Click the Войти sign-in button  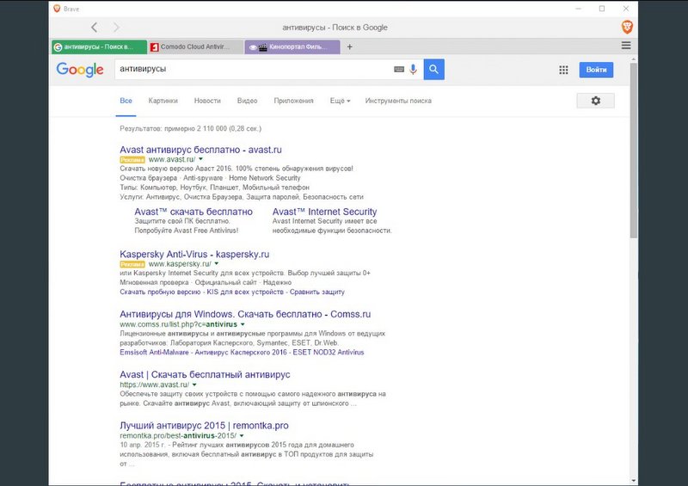(596, 70)
